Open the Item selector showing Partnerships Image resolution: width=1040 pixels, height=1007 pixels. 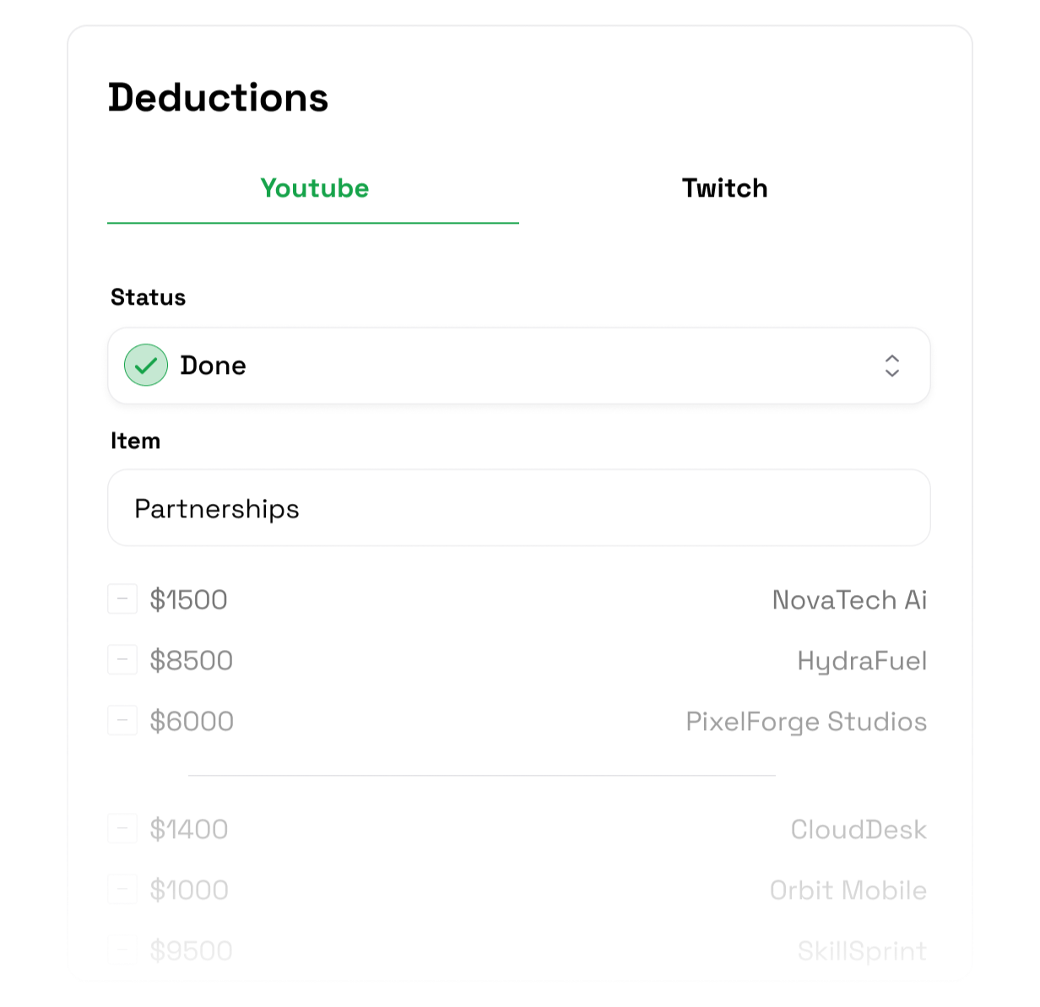click(x=518, y=507)
